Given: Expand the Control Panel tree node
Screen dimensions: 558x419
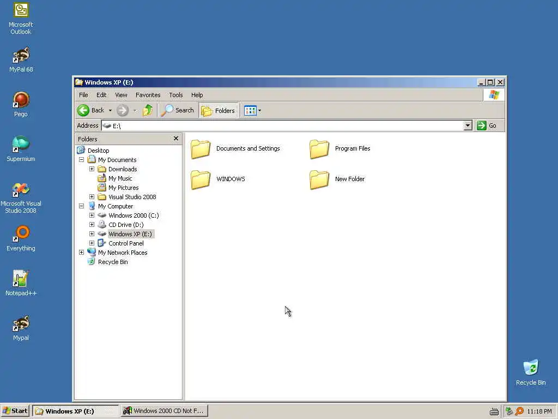Looking at the screenshot, I should 92,243.
